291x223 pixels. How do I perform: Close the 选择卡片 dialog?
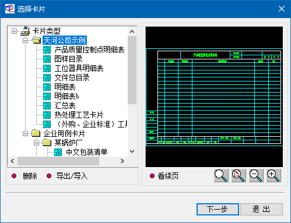[x=282, y=9]
